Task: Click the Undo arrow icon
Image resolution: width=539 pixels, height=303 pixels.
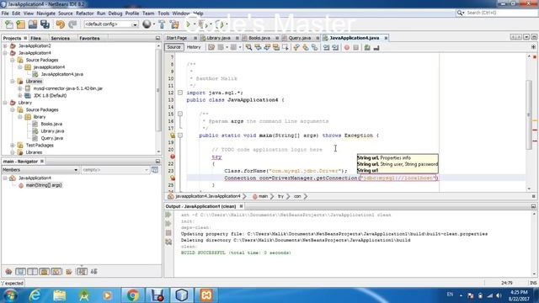Action: [61, 24]
